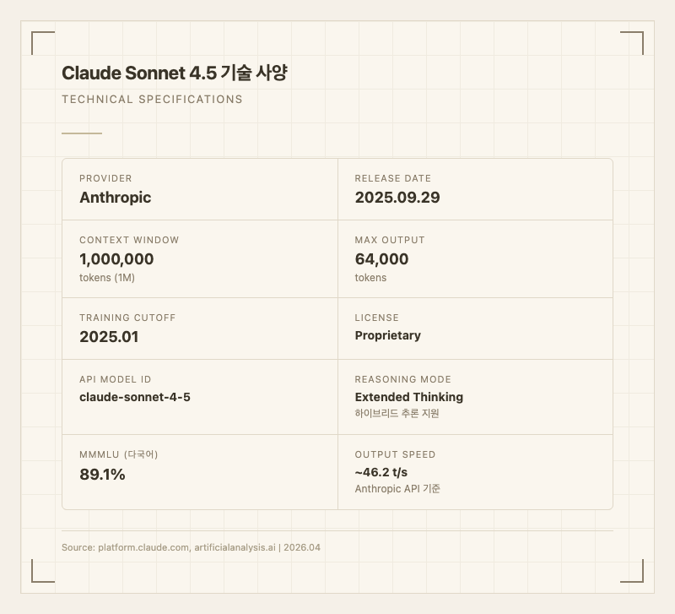This screenshot has width=675, height=614.
Task: Select the 2025.01 training cutoff value
Action: click(x=109, y=337)
